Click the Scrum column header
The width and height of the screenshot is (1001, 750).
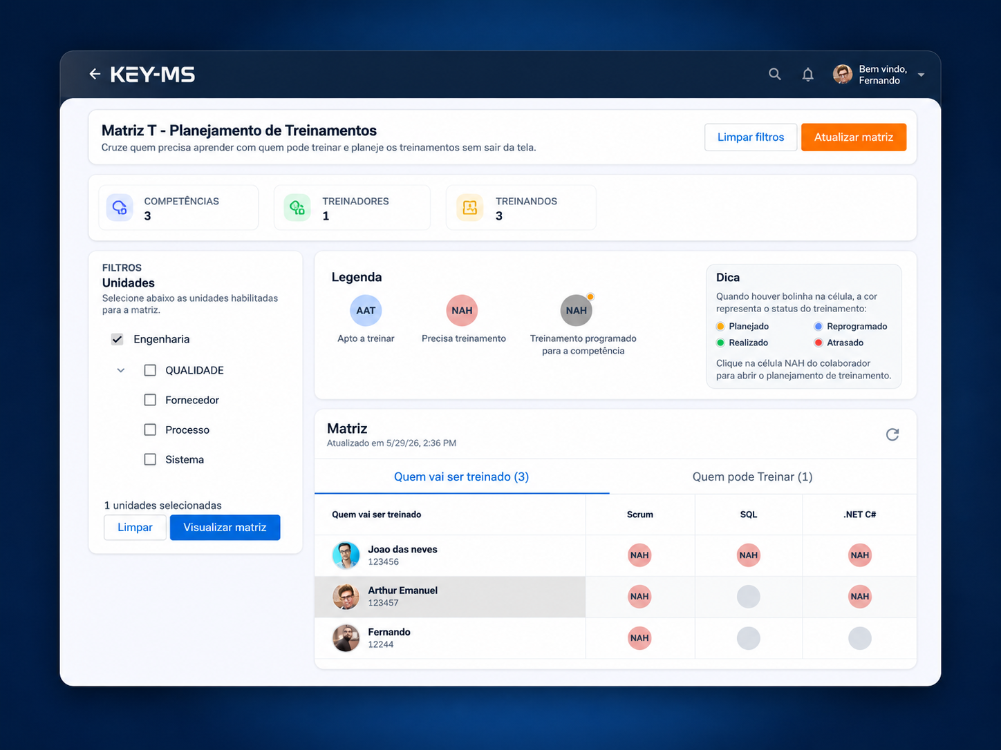pos(640,515)
